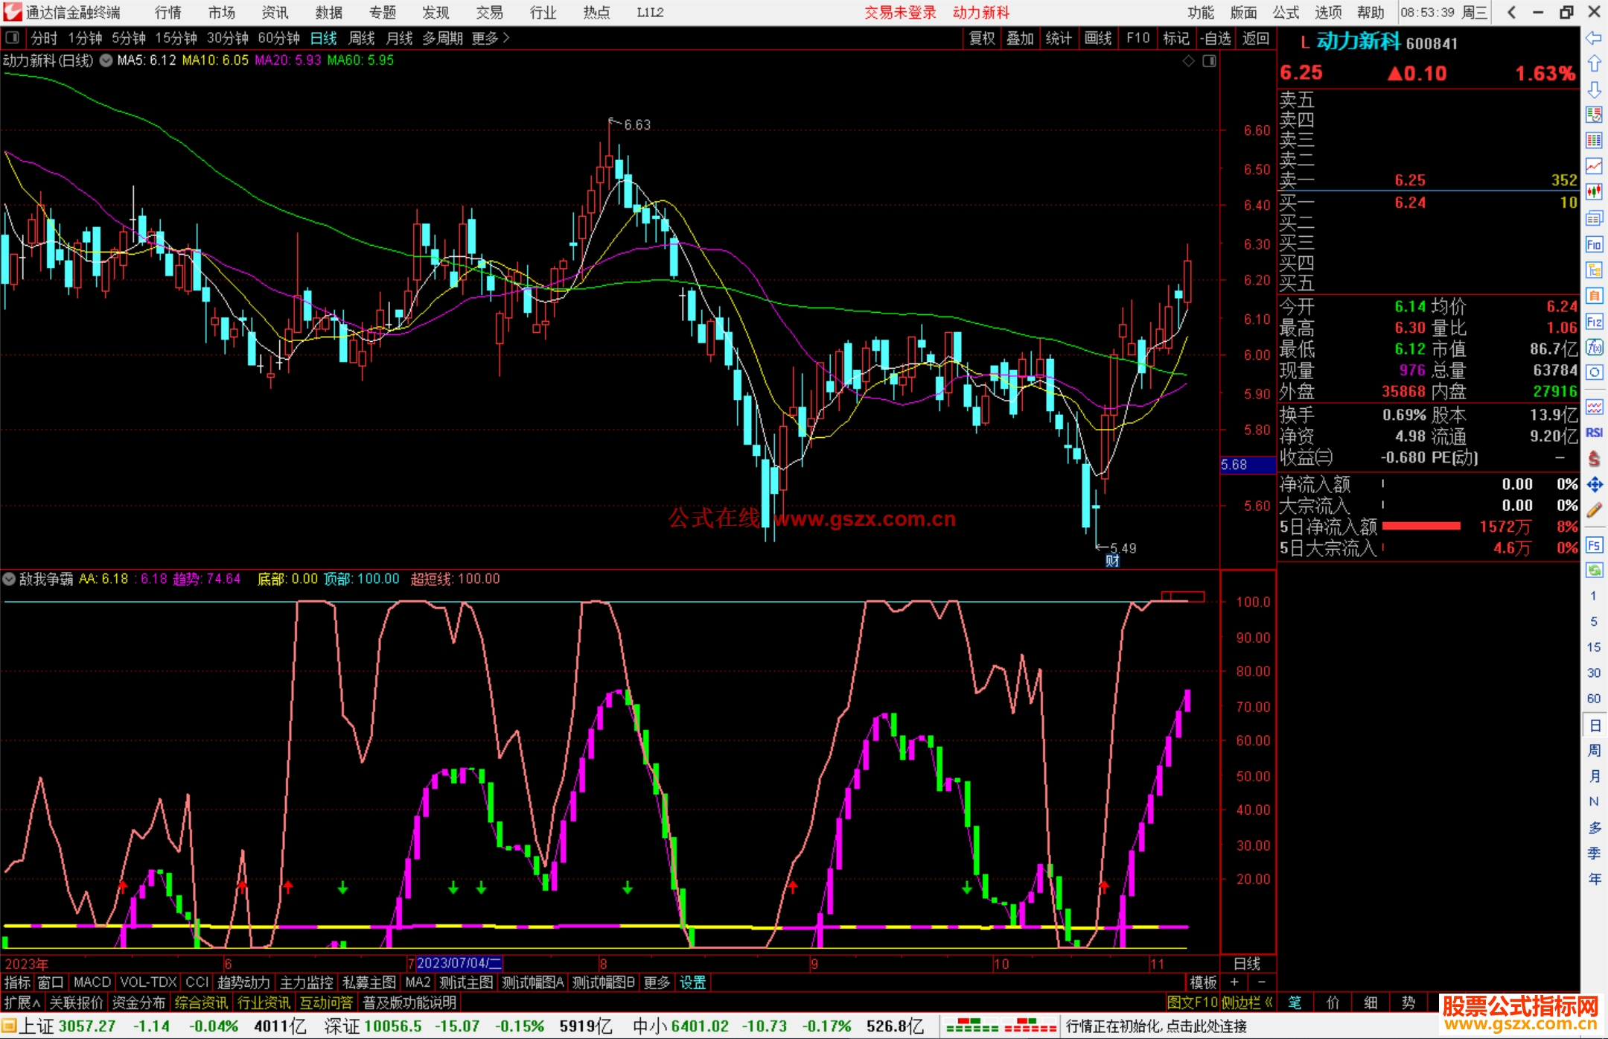Toggle the 复权 price adjustment button
Image resolution: width=1608 pixels, height=1039 pixels.
pos(981,38)
